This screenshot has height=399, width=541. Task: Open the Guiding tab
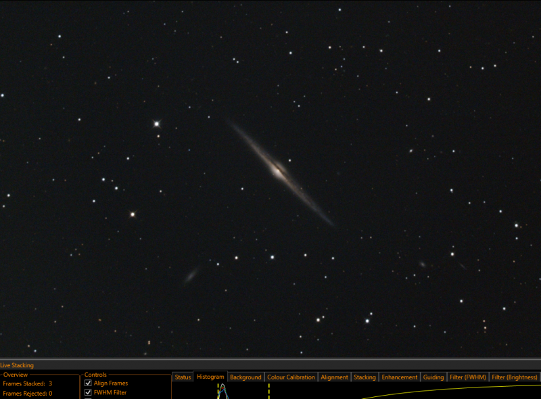point(433,377)
